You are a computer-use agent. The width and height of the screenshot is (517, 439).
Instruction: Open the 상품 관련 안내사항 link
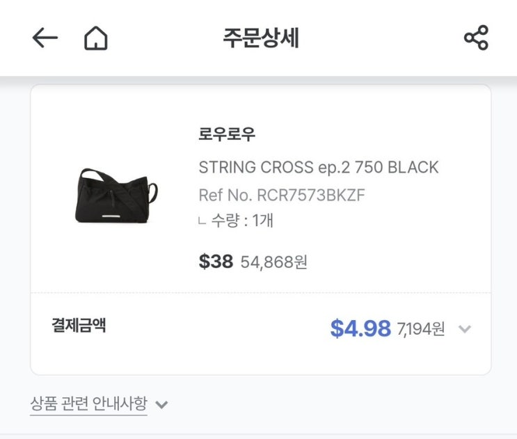tap(89, 404)
